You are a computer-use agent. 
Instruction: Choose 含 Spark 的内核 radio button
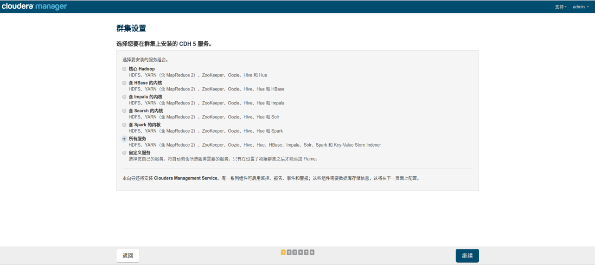124,124
